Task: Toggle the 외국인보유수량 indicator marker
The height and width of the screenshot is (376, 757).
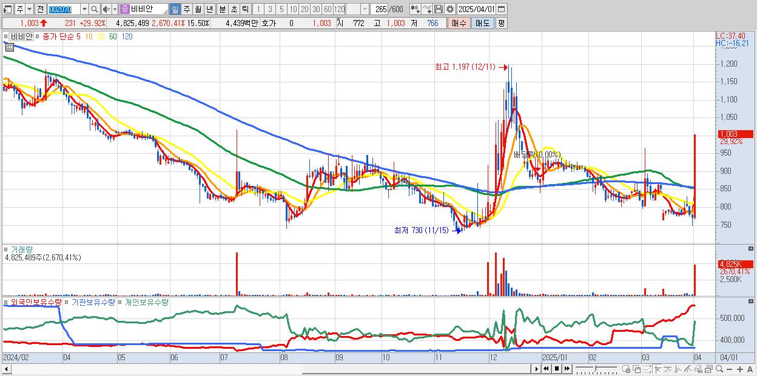Action: [x=6, y=302]
